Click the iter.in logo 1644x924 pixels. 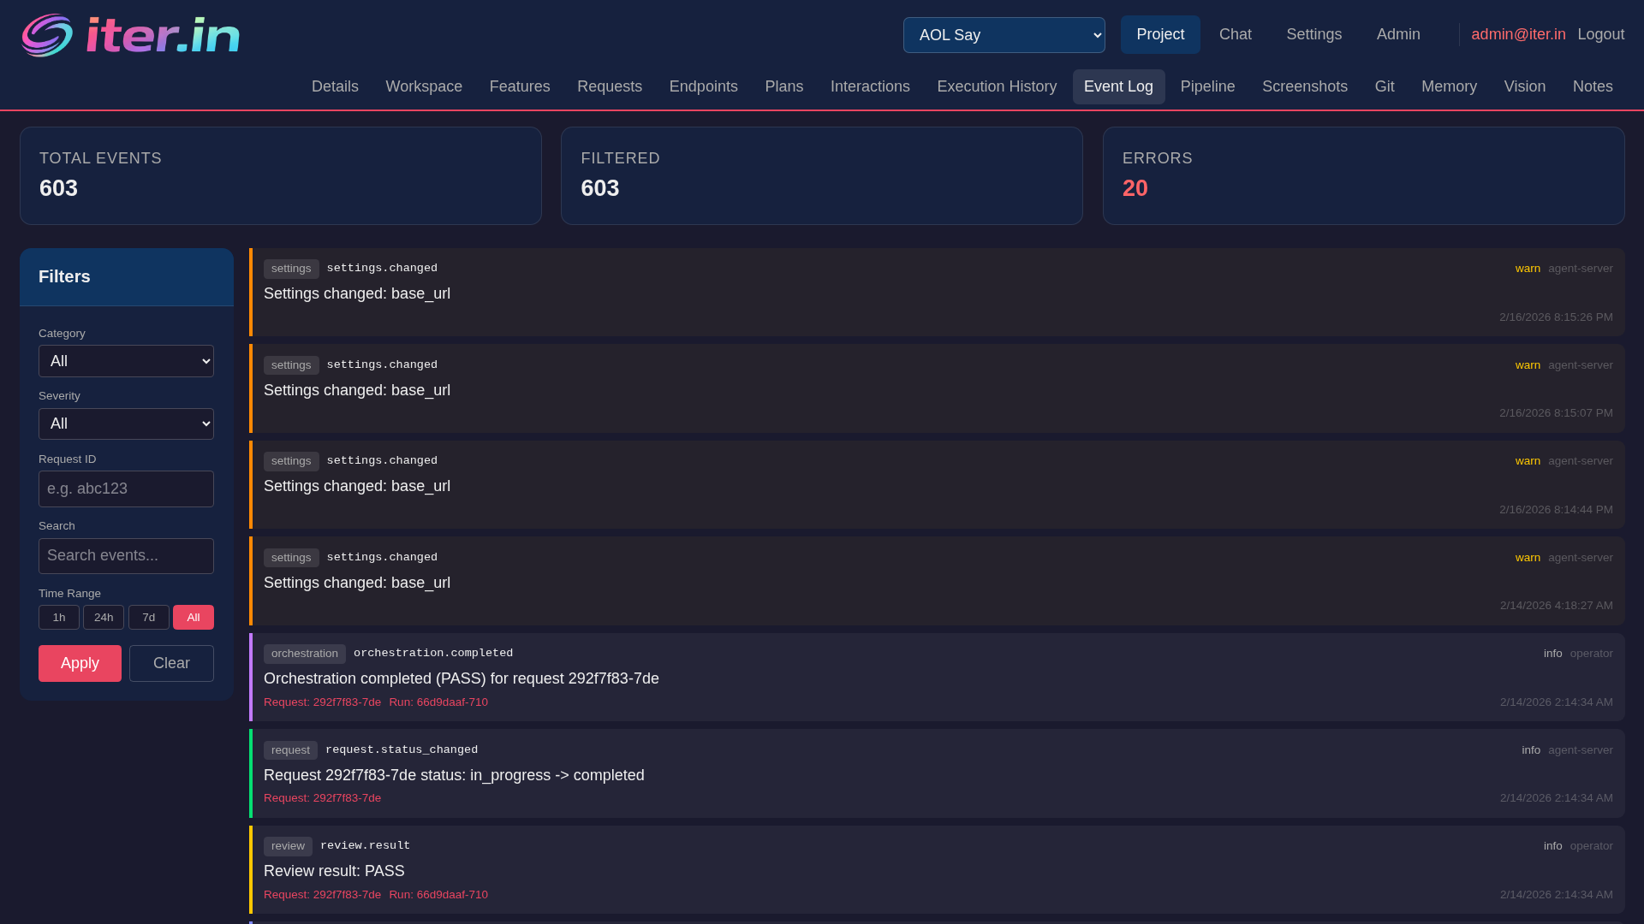coord(129,35)
